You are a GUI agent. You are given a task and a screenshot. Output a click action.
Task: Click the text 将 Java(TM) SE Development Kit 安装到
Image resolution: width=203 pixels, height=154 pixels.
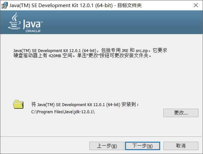pyautogui.click(x=85, y=104)
